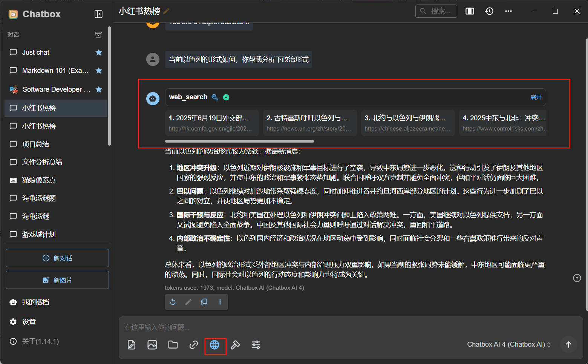The height and width of the screenshot is (364, 588).
Task: Click the tokens used: 1973 line
Action: [x=234, y=288]
